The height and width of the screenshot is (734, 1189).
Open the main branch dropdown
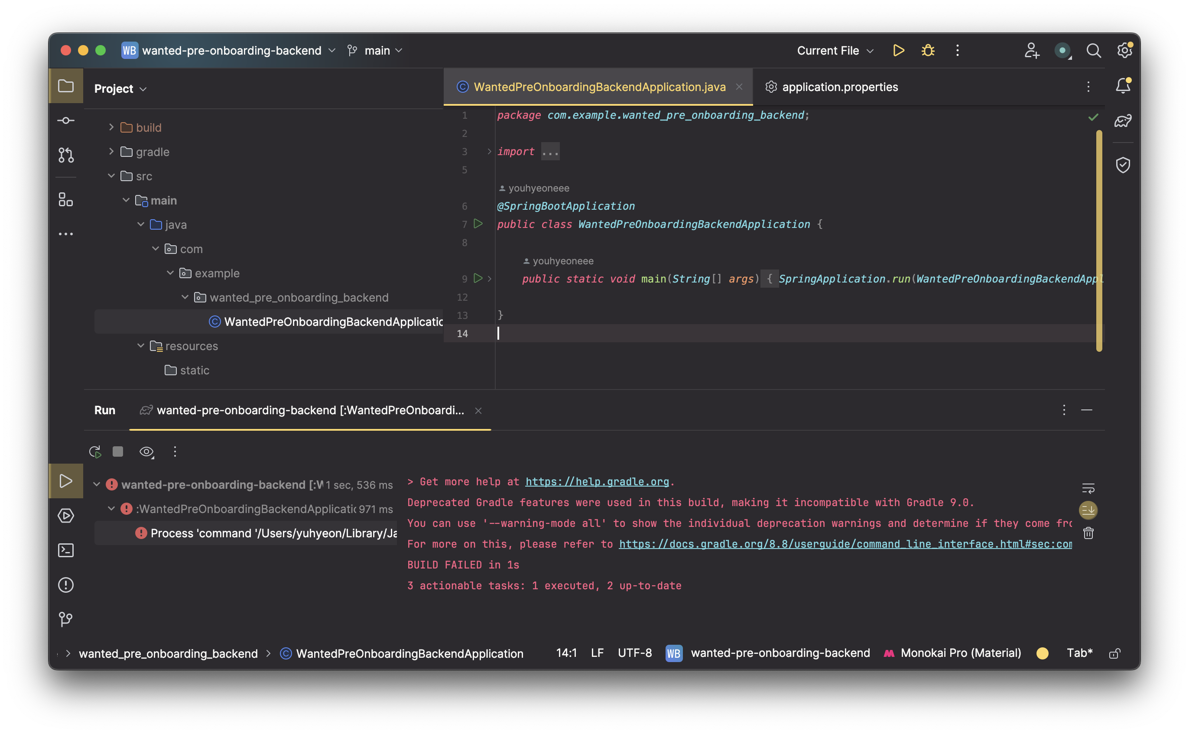[x=375, y=51]
